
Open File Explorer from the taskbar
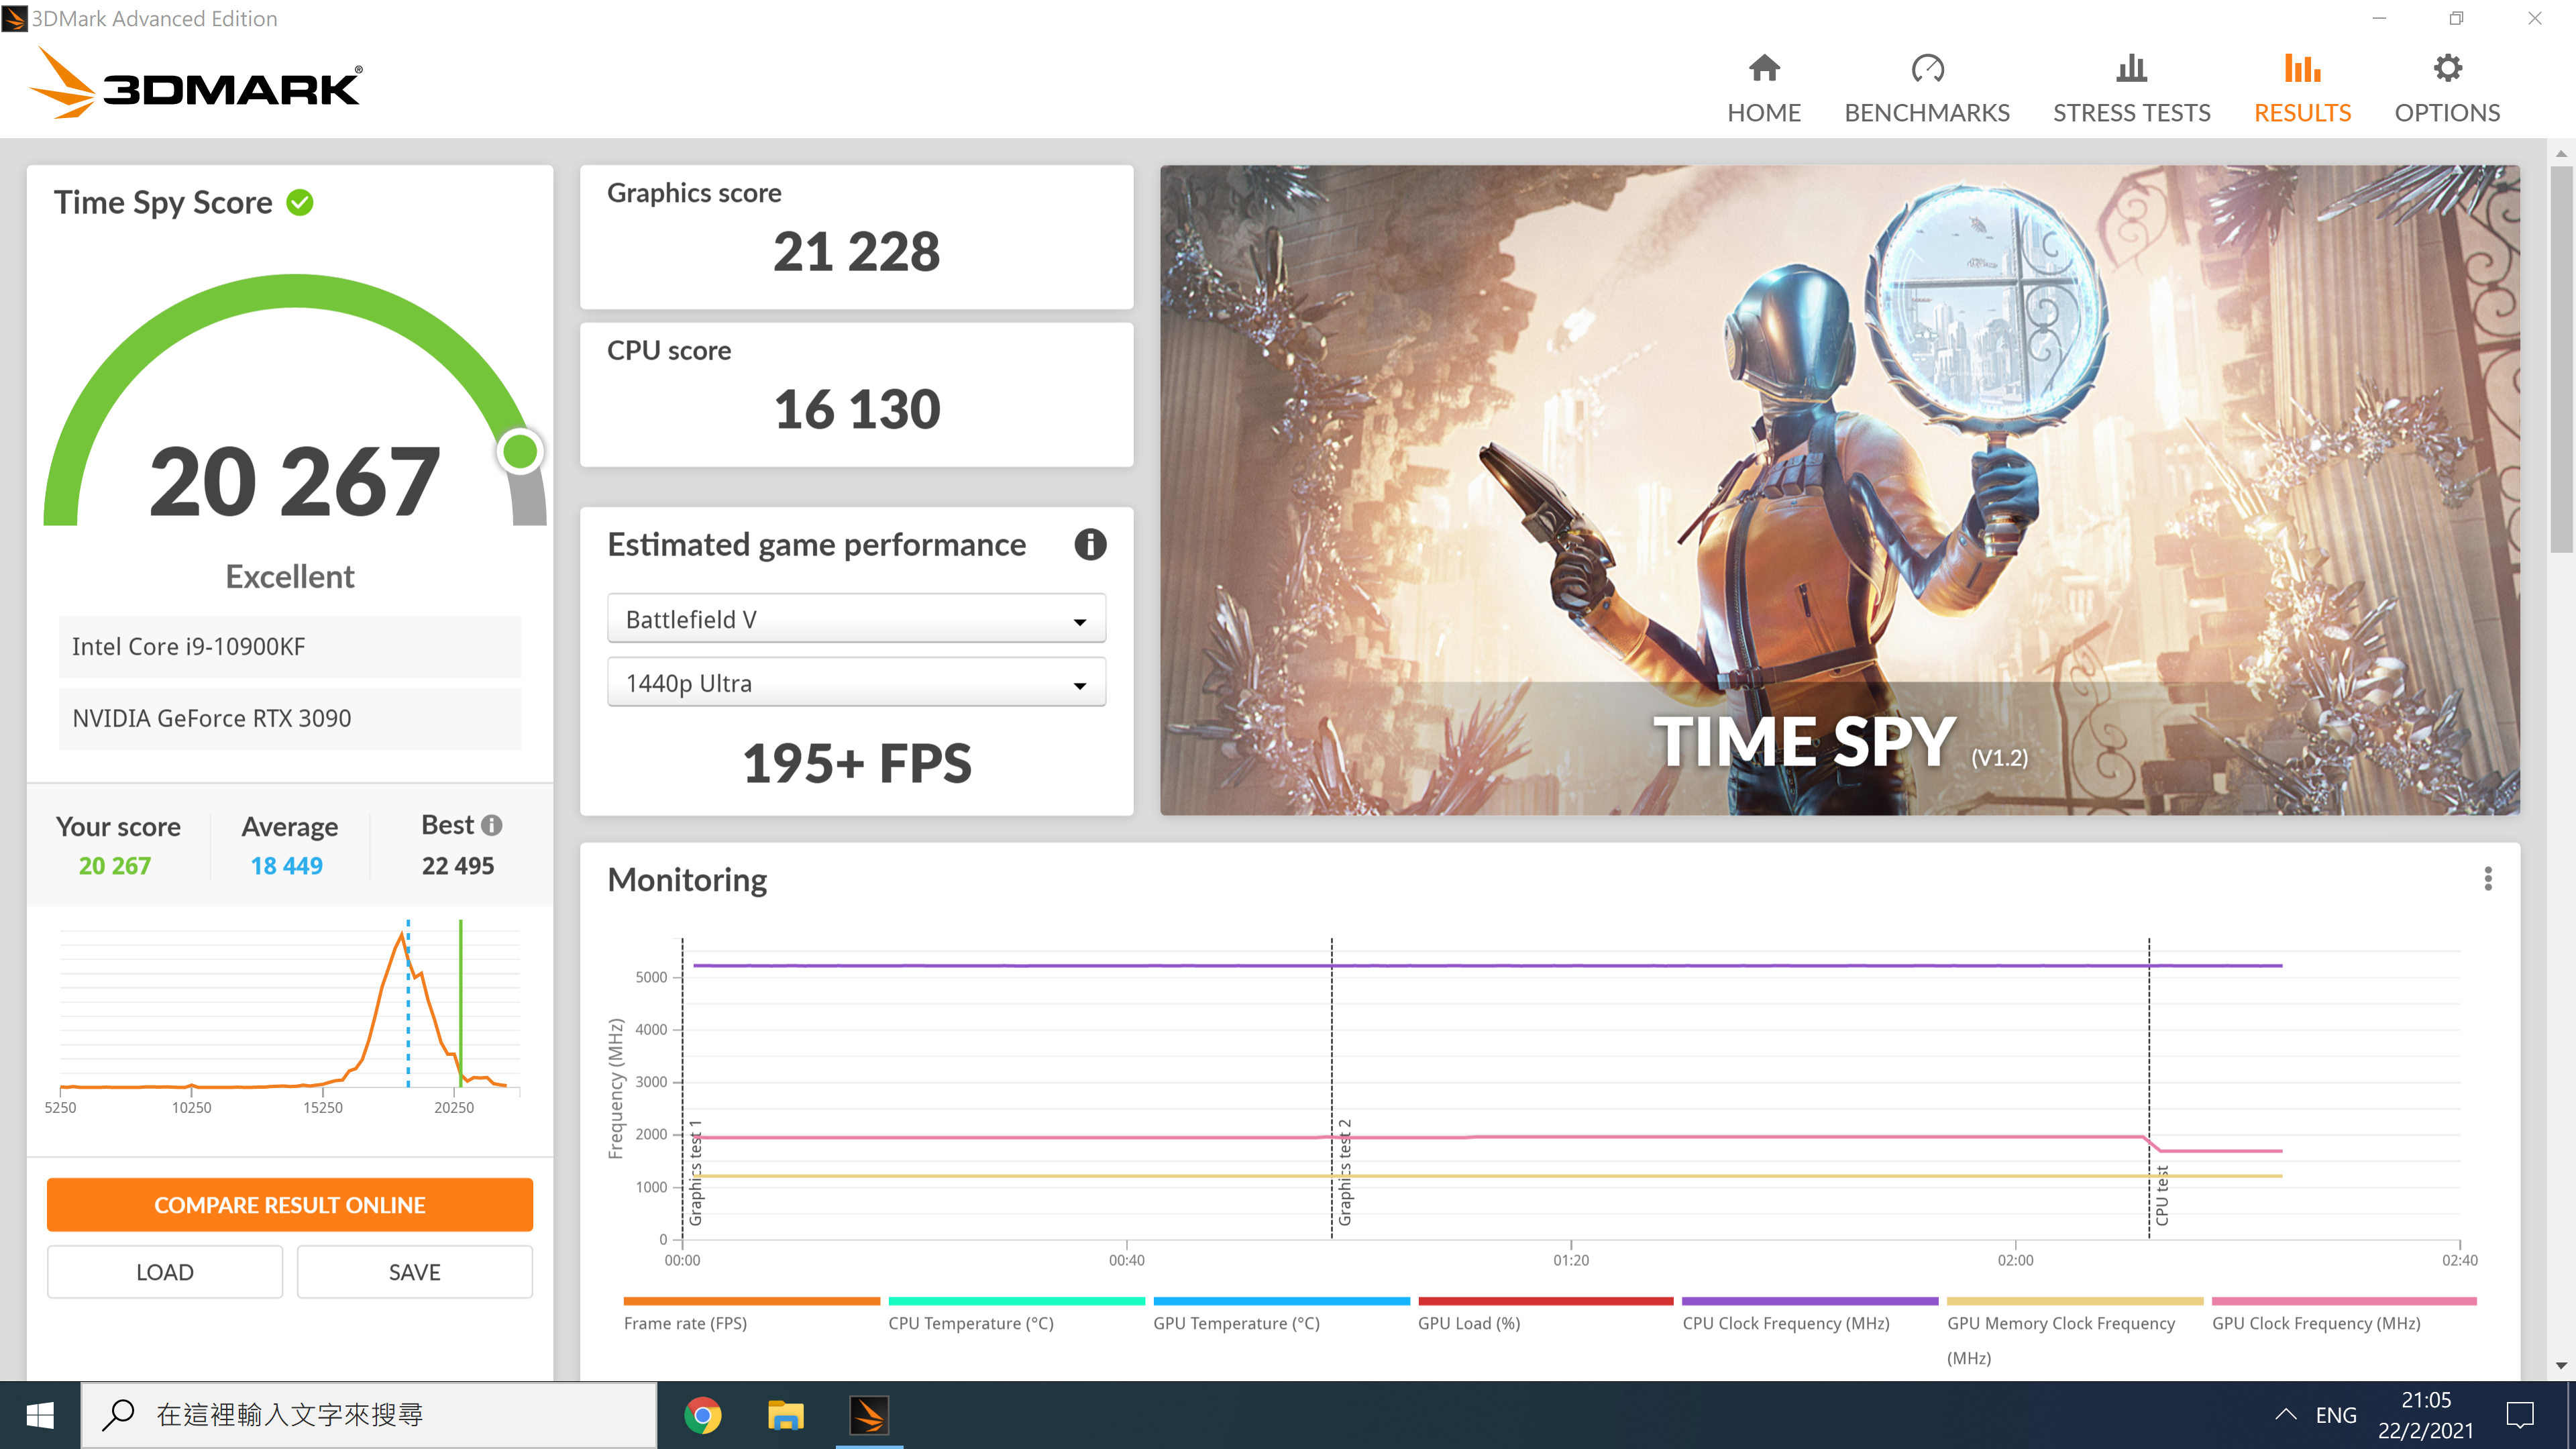point(786,1415)
